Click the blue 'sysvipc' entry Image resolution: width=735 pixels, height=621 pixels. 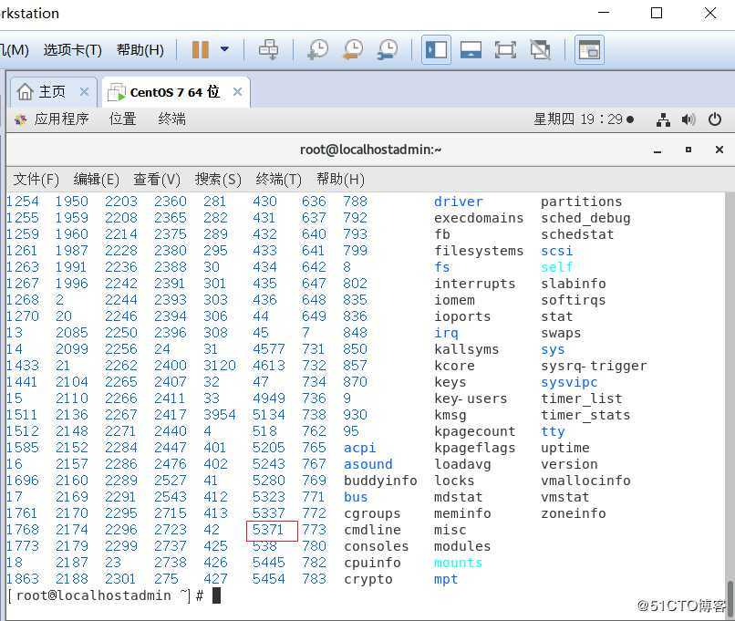pyautogui.click(x=569, y=382)
